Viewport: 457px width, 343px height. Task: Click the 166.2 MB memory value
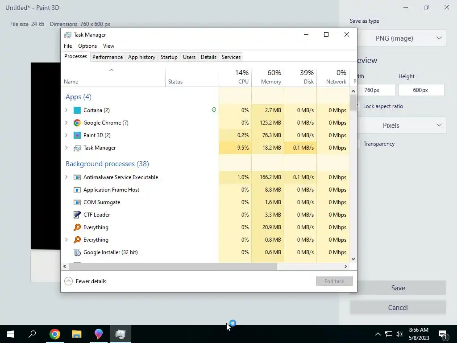pos(270,177)
